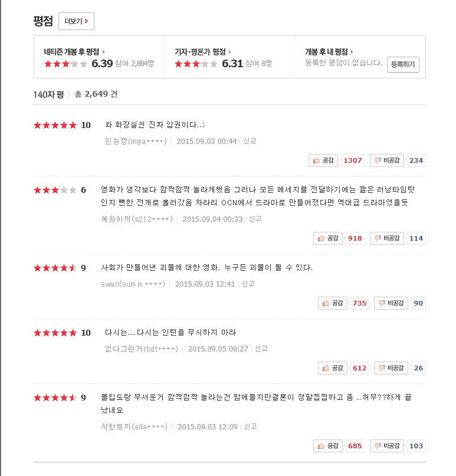Expand 기자·평론가 평점 details
Viewport: 456px width, 476px height.
[x=202, y=51]
